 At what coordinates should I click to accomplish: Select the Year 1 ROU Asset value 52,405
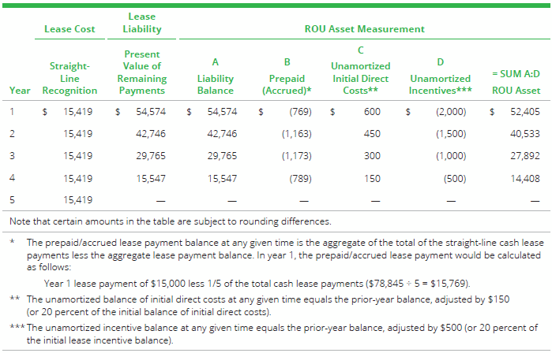click(x=524, y=112)
